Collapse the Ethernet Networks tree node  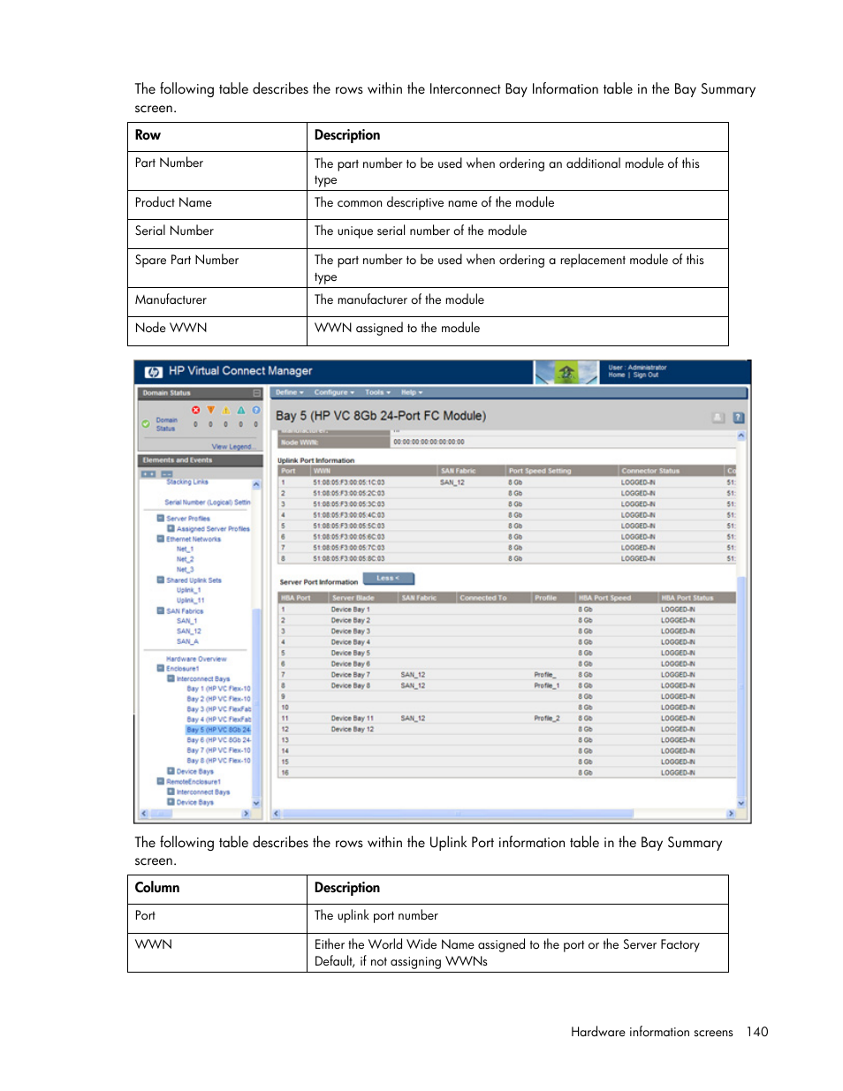pyautogui.click(x=161, y=539)
